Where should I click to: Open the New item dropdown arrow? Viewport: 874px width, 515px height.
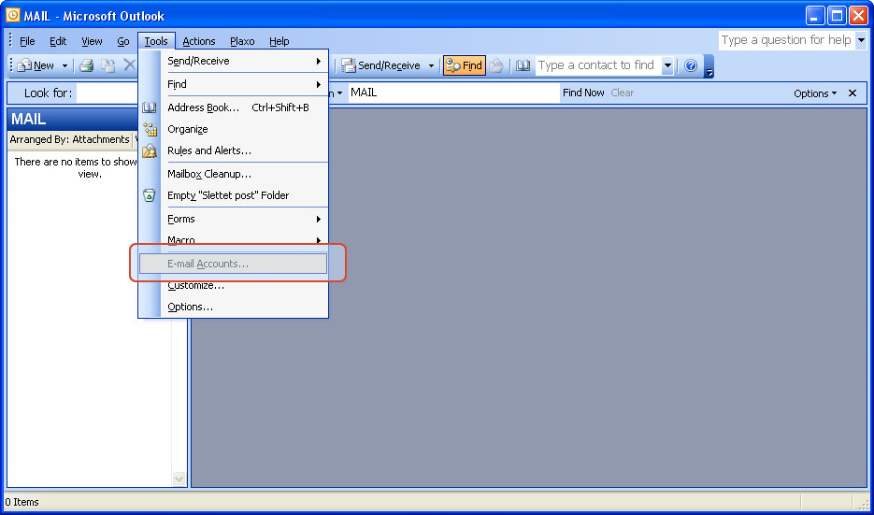[x=64, y=65]
